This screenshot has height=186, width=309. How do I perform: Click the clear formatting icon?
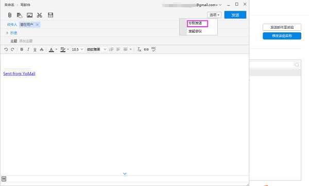tap(139, 49)
